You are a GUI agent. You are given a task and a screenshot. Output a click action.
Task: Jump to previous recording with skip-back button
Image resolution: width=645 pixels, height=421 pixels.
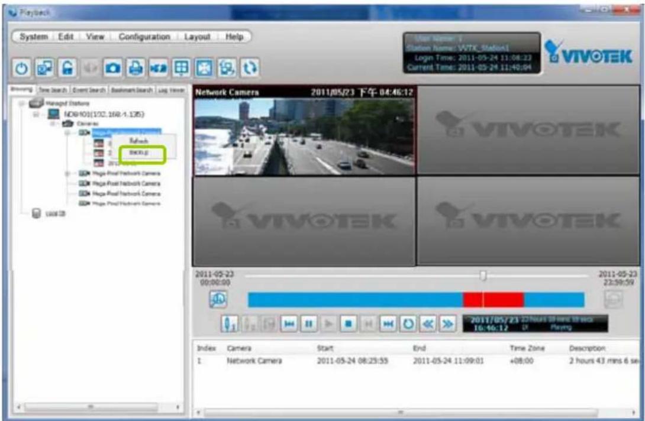click(x=289, y=324)
